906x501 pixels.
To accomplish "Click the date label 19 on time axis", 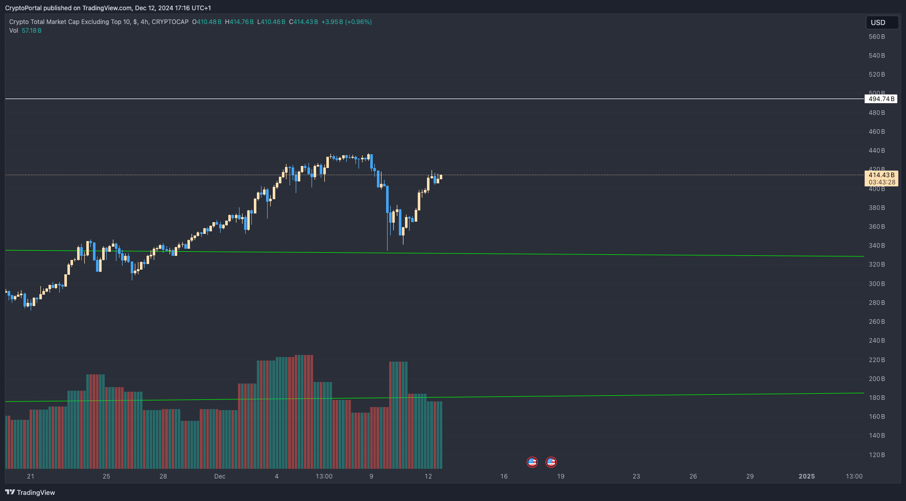I will [x=561, y=476].
